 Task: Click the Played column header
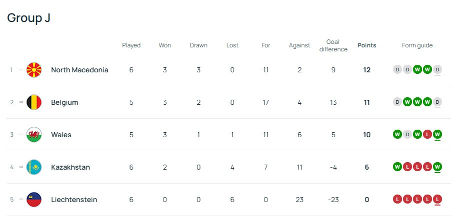pyautogui.click(x=131, y=45)
